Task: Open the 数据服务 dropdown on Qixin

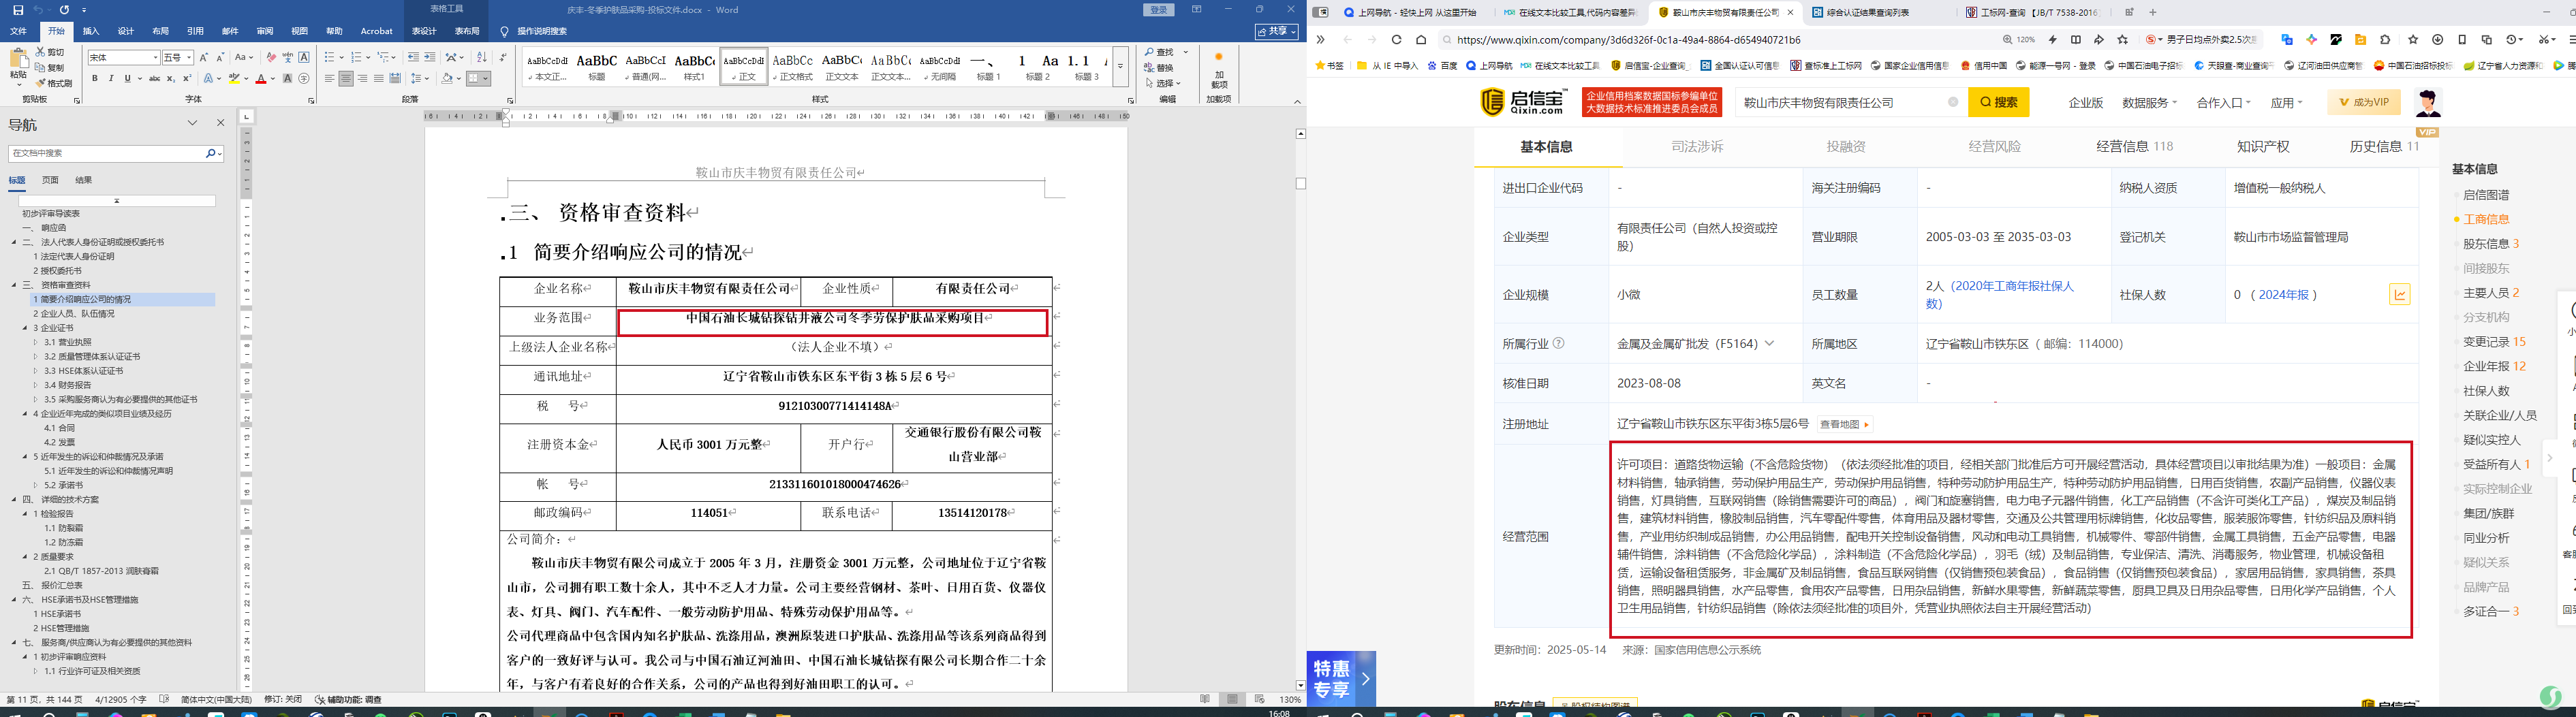Action: coord(2149,103)
